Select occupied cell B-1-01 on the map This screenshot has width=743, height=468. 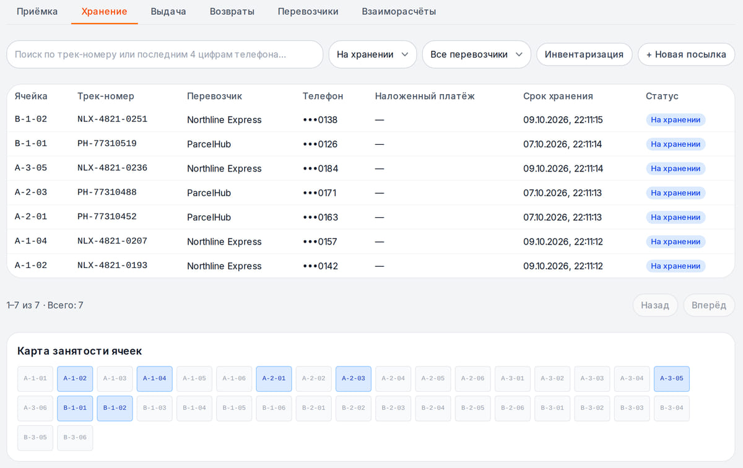click(75, 409)
